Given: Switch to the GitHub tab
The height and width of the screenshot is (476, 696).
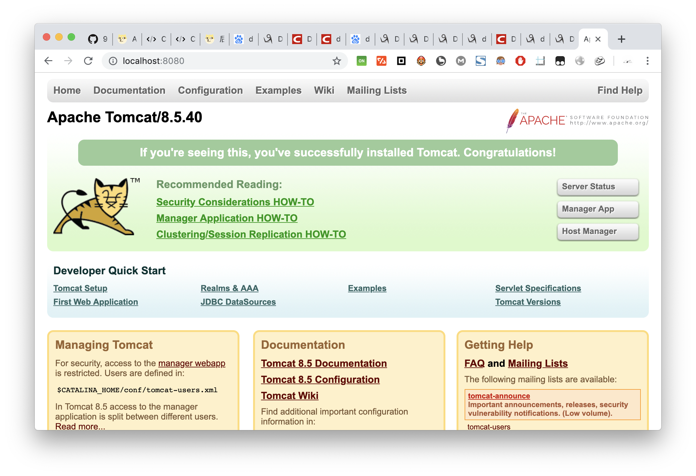Looking at the screenshot, I should click(98, 39).
